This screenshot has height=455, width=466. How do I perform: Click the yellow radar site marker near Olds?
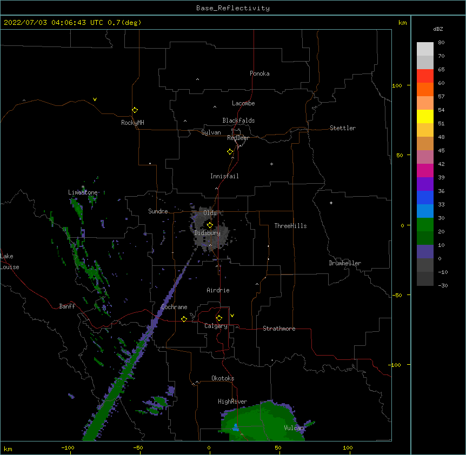pyautogui.click(x=210, y=225)
